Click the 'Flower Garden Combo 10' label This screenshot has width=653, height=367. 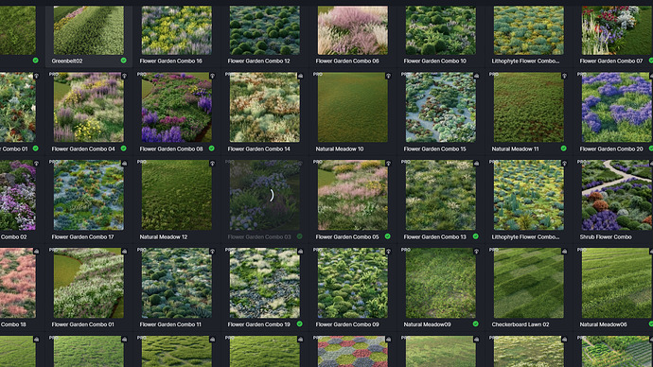pyautogui.click(x=434, y=61)
